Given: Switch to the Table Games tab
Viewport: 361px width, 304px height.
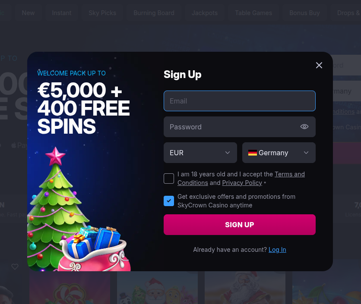Looking at the screenshot, I should pos(253,13).
